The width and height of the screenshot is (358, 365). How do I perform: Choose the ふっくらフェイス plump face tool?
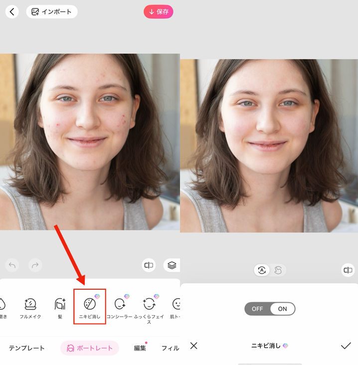click(x=149, y=308)
